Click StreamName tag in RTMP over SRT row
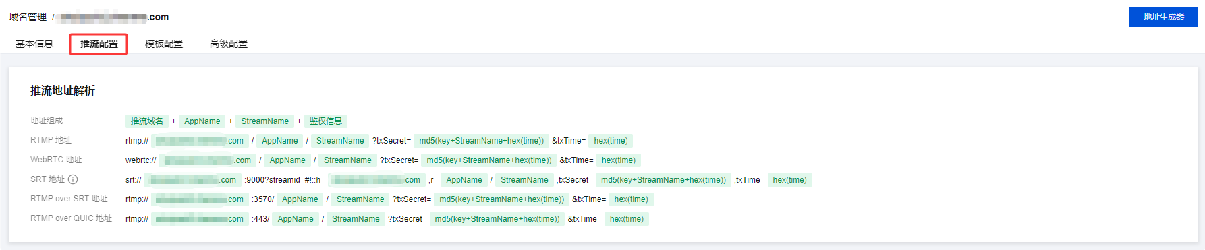Image resolution: width=1205 pixels, height=250 pixels. (x=360, y=199)
